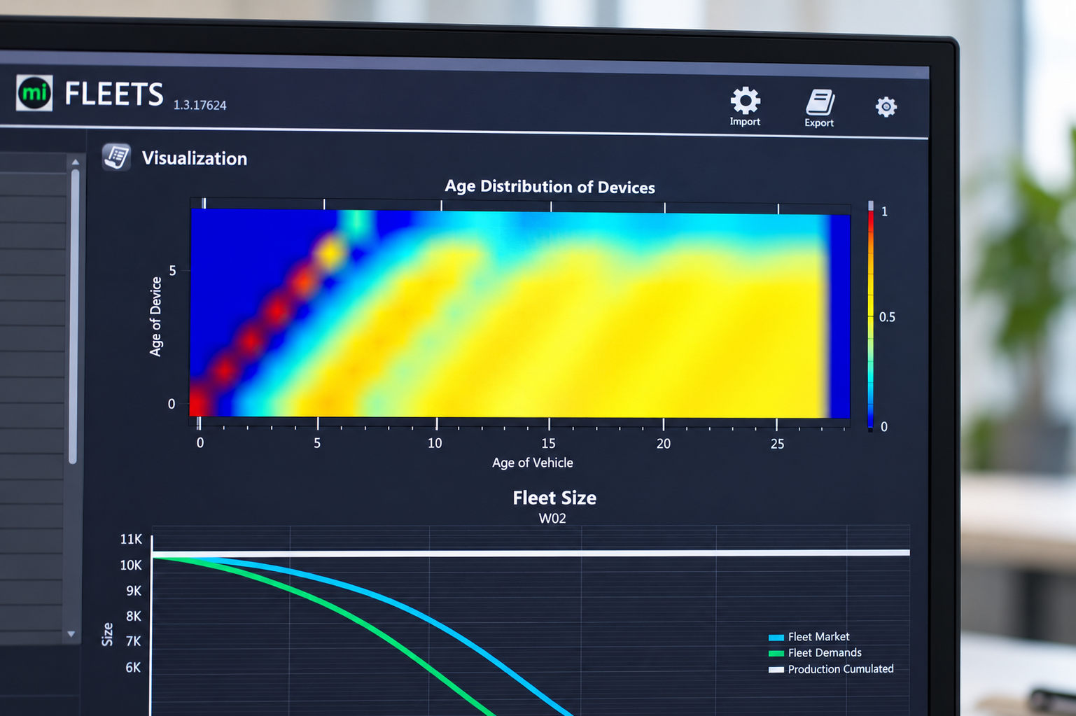
Task: Click the left panel scrollbar thumb
Action: point(74,316)
